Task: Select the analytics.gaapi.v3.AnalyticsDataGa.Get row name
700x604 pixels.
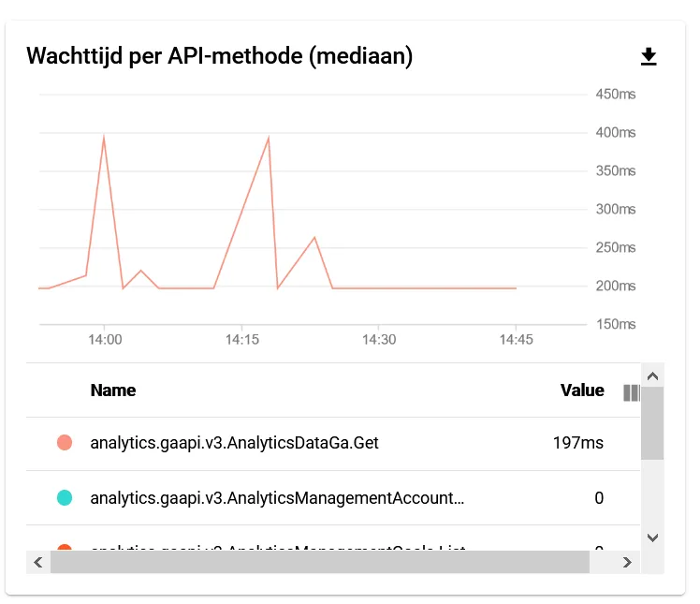Action: tap(234, 443)
